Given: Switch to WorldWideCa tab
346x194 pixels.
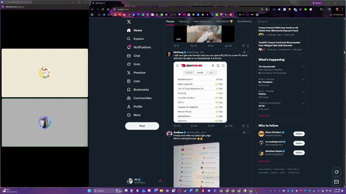Looking at the screenshot, I should pos(244,22).
